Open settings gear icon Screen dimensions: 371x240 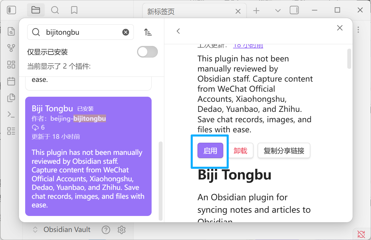(121, 230)
